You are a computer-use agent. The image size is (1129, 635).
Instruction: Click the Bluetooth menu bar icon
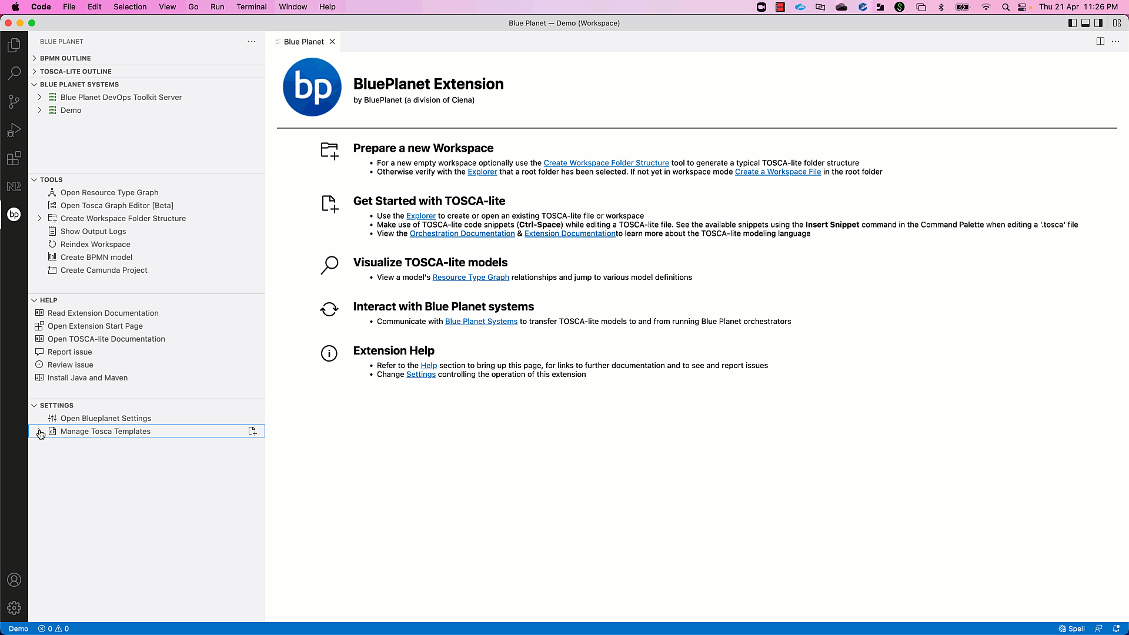[x=941, y=7]
